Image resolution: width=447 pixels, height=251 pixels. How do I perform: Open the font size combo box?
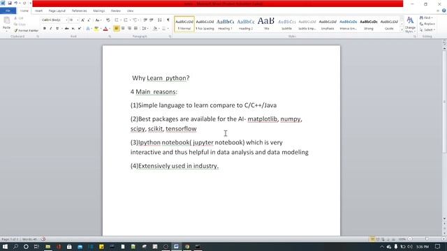pyautogui.click(x=73, y=20)
